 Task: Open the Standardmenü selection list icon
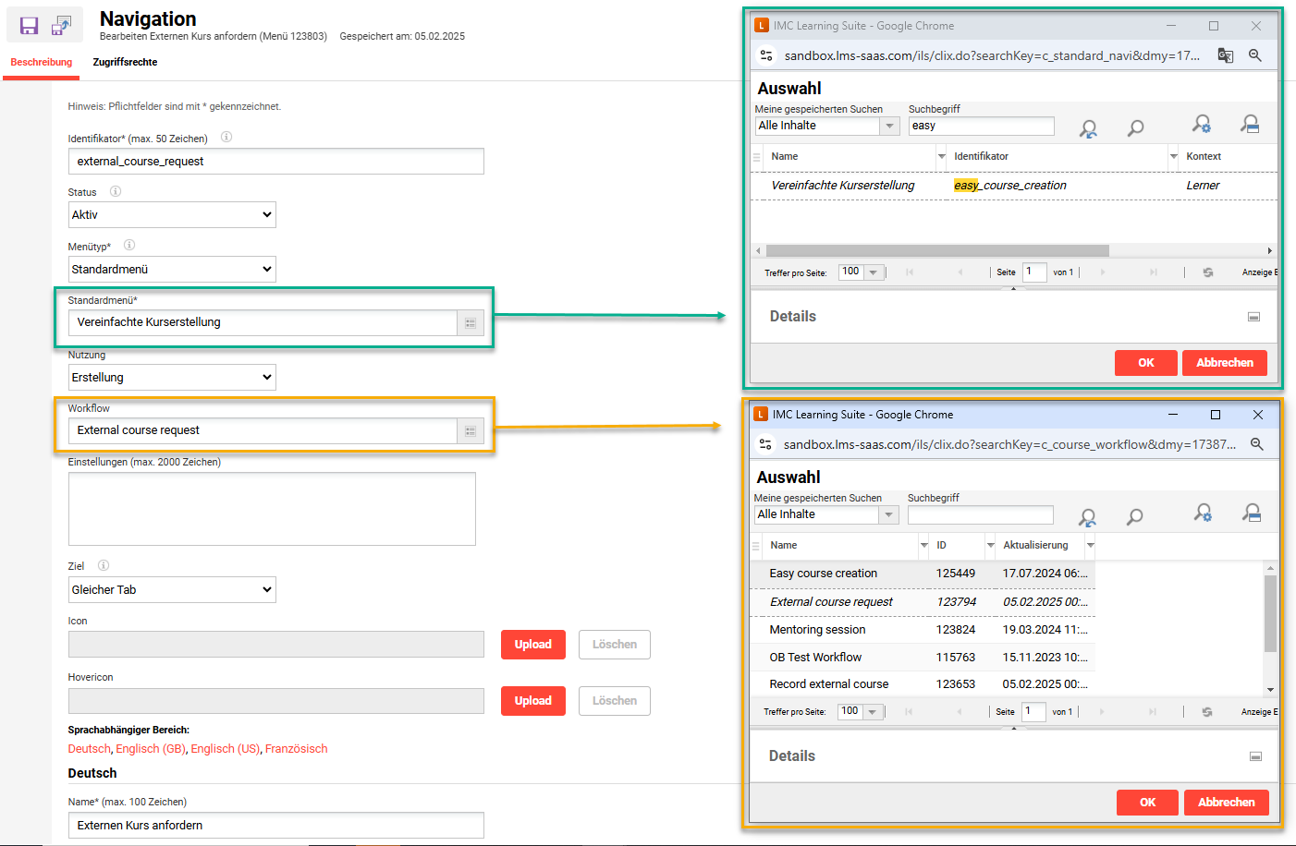click(471, 323)
